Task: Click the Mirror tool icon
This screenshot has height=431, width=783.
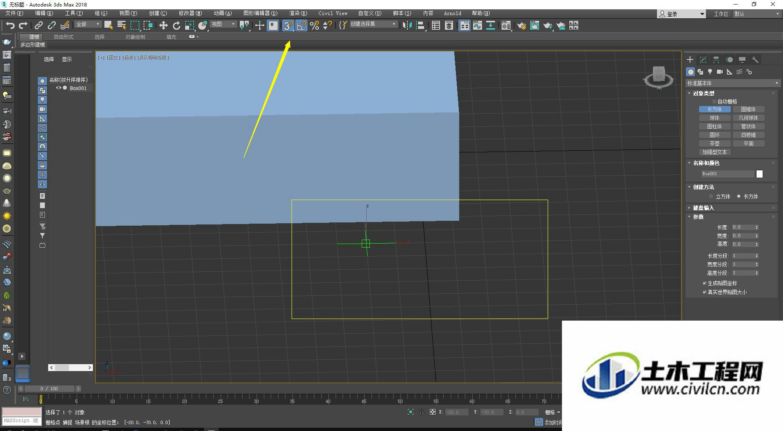Action: (407, 26)
